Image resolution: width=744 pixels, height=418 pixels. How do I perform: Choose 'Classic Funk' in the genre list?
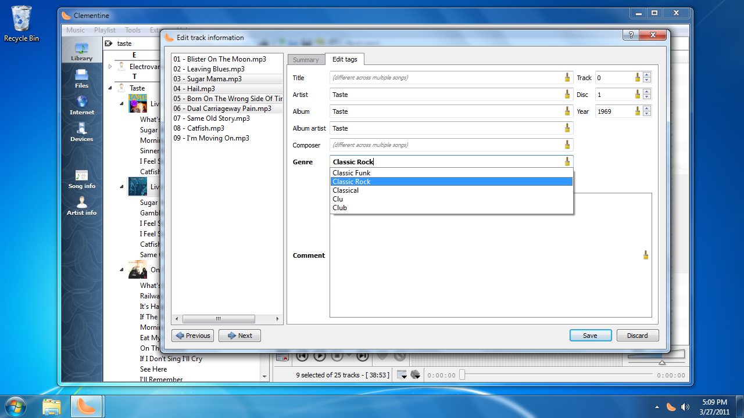click(351, 173)
